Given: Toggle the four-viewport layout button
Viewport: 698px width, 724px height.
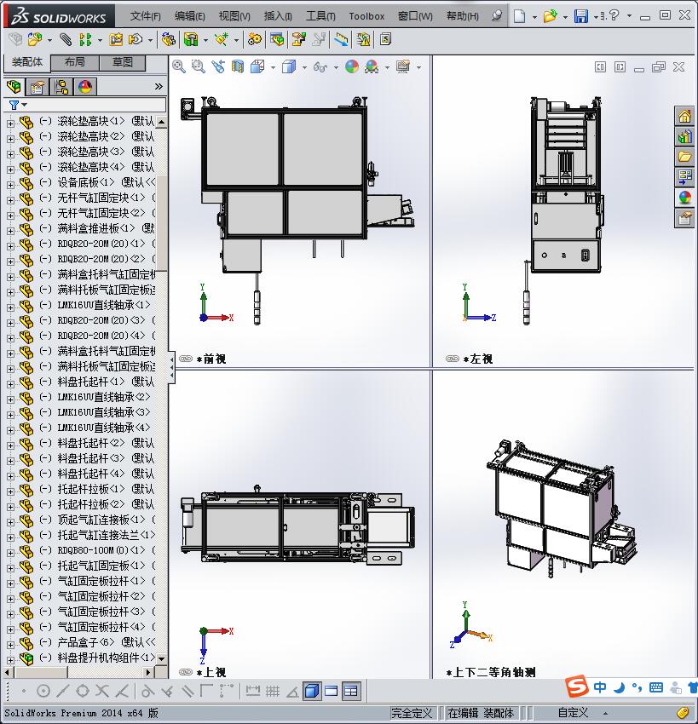Looking at the screenshot, I should (351, 691).
